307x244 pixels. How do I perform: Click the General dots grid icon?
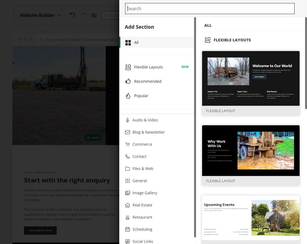pyautogui.click(x=128, y=181)
